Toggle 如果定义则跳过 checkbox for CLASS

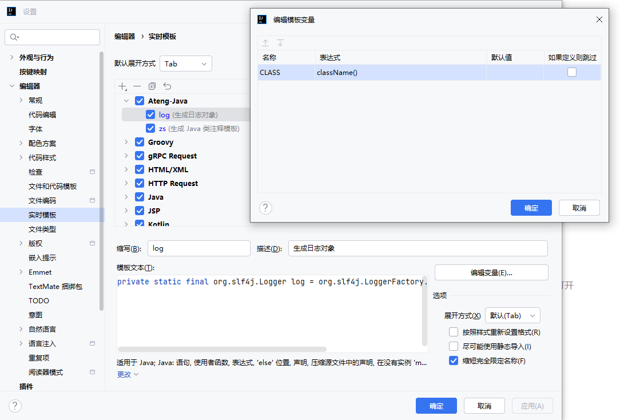point(572,72)
